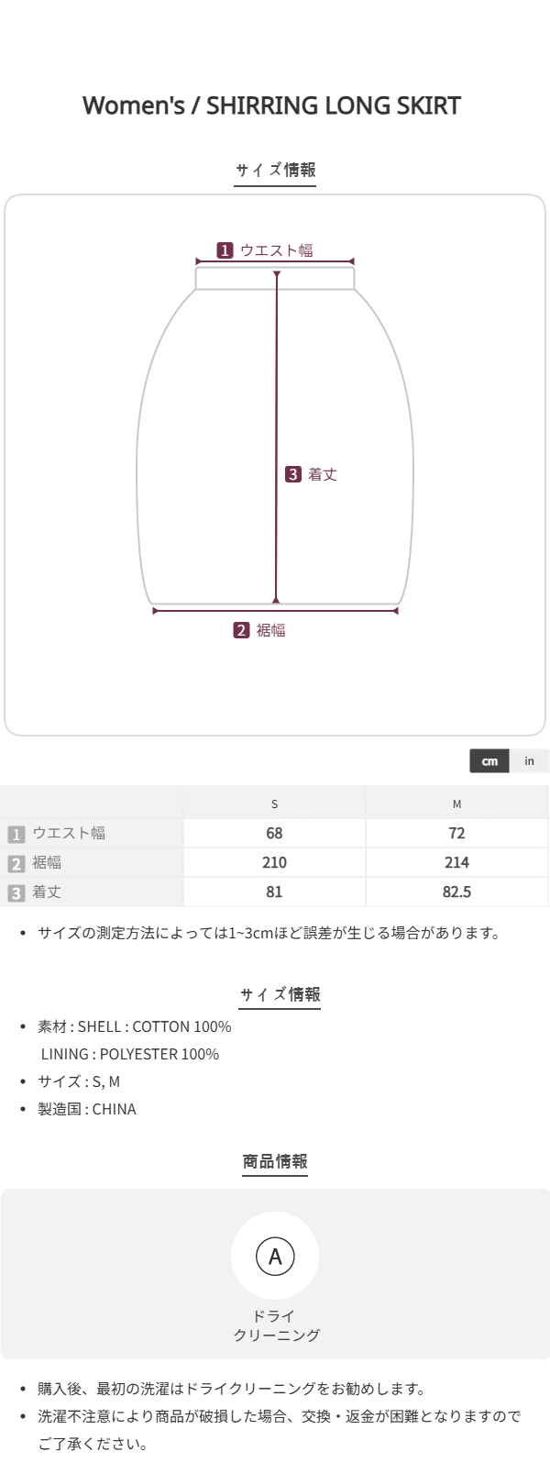
Task: Click number 3 badge beside length line
Action: coord(292,474)
